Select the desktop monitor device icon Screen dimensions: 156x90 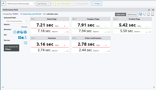coord(144,14)
